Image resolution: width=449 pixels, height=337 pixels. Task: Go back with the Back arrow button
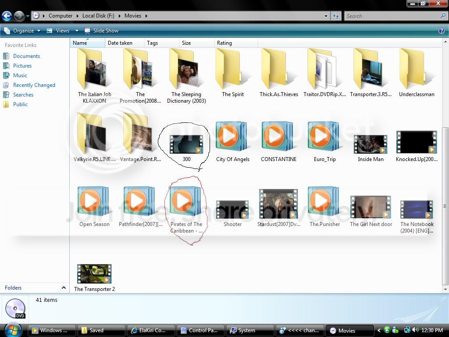[7, 16]
